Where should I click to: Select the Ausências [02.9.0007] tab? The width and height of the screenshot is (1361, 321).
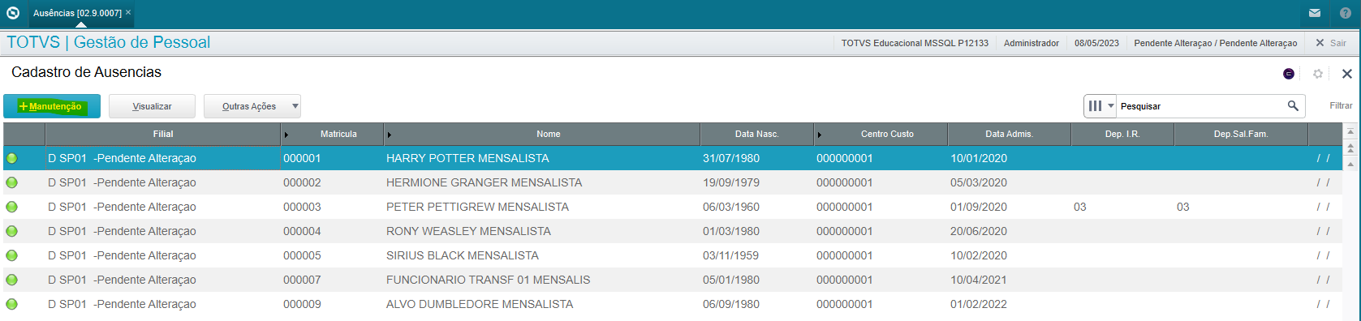click(x=78, y=13)
